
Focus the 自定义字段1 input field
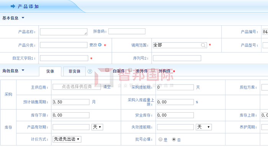64,58
